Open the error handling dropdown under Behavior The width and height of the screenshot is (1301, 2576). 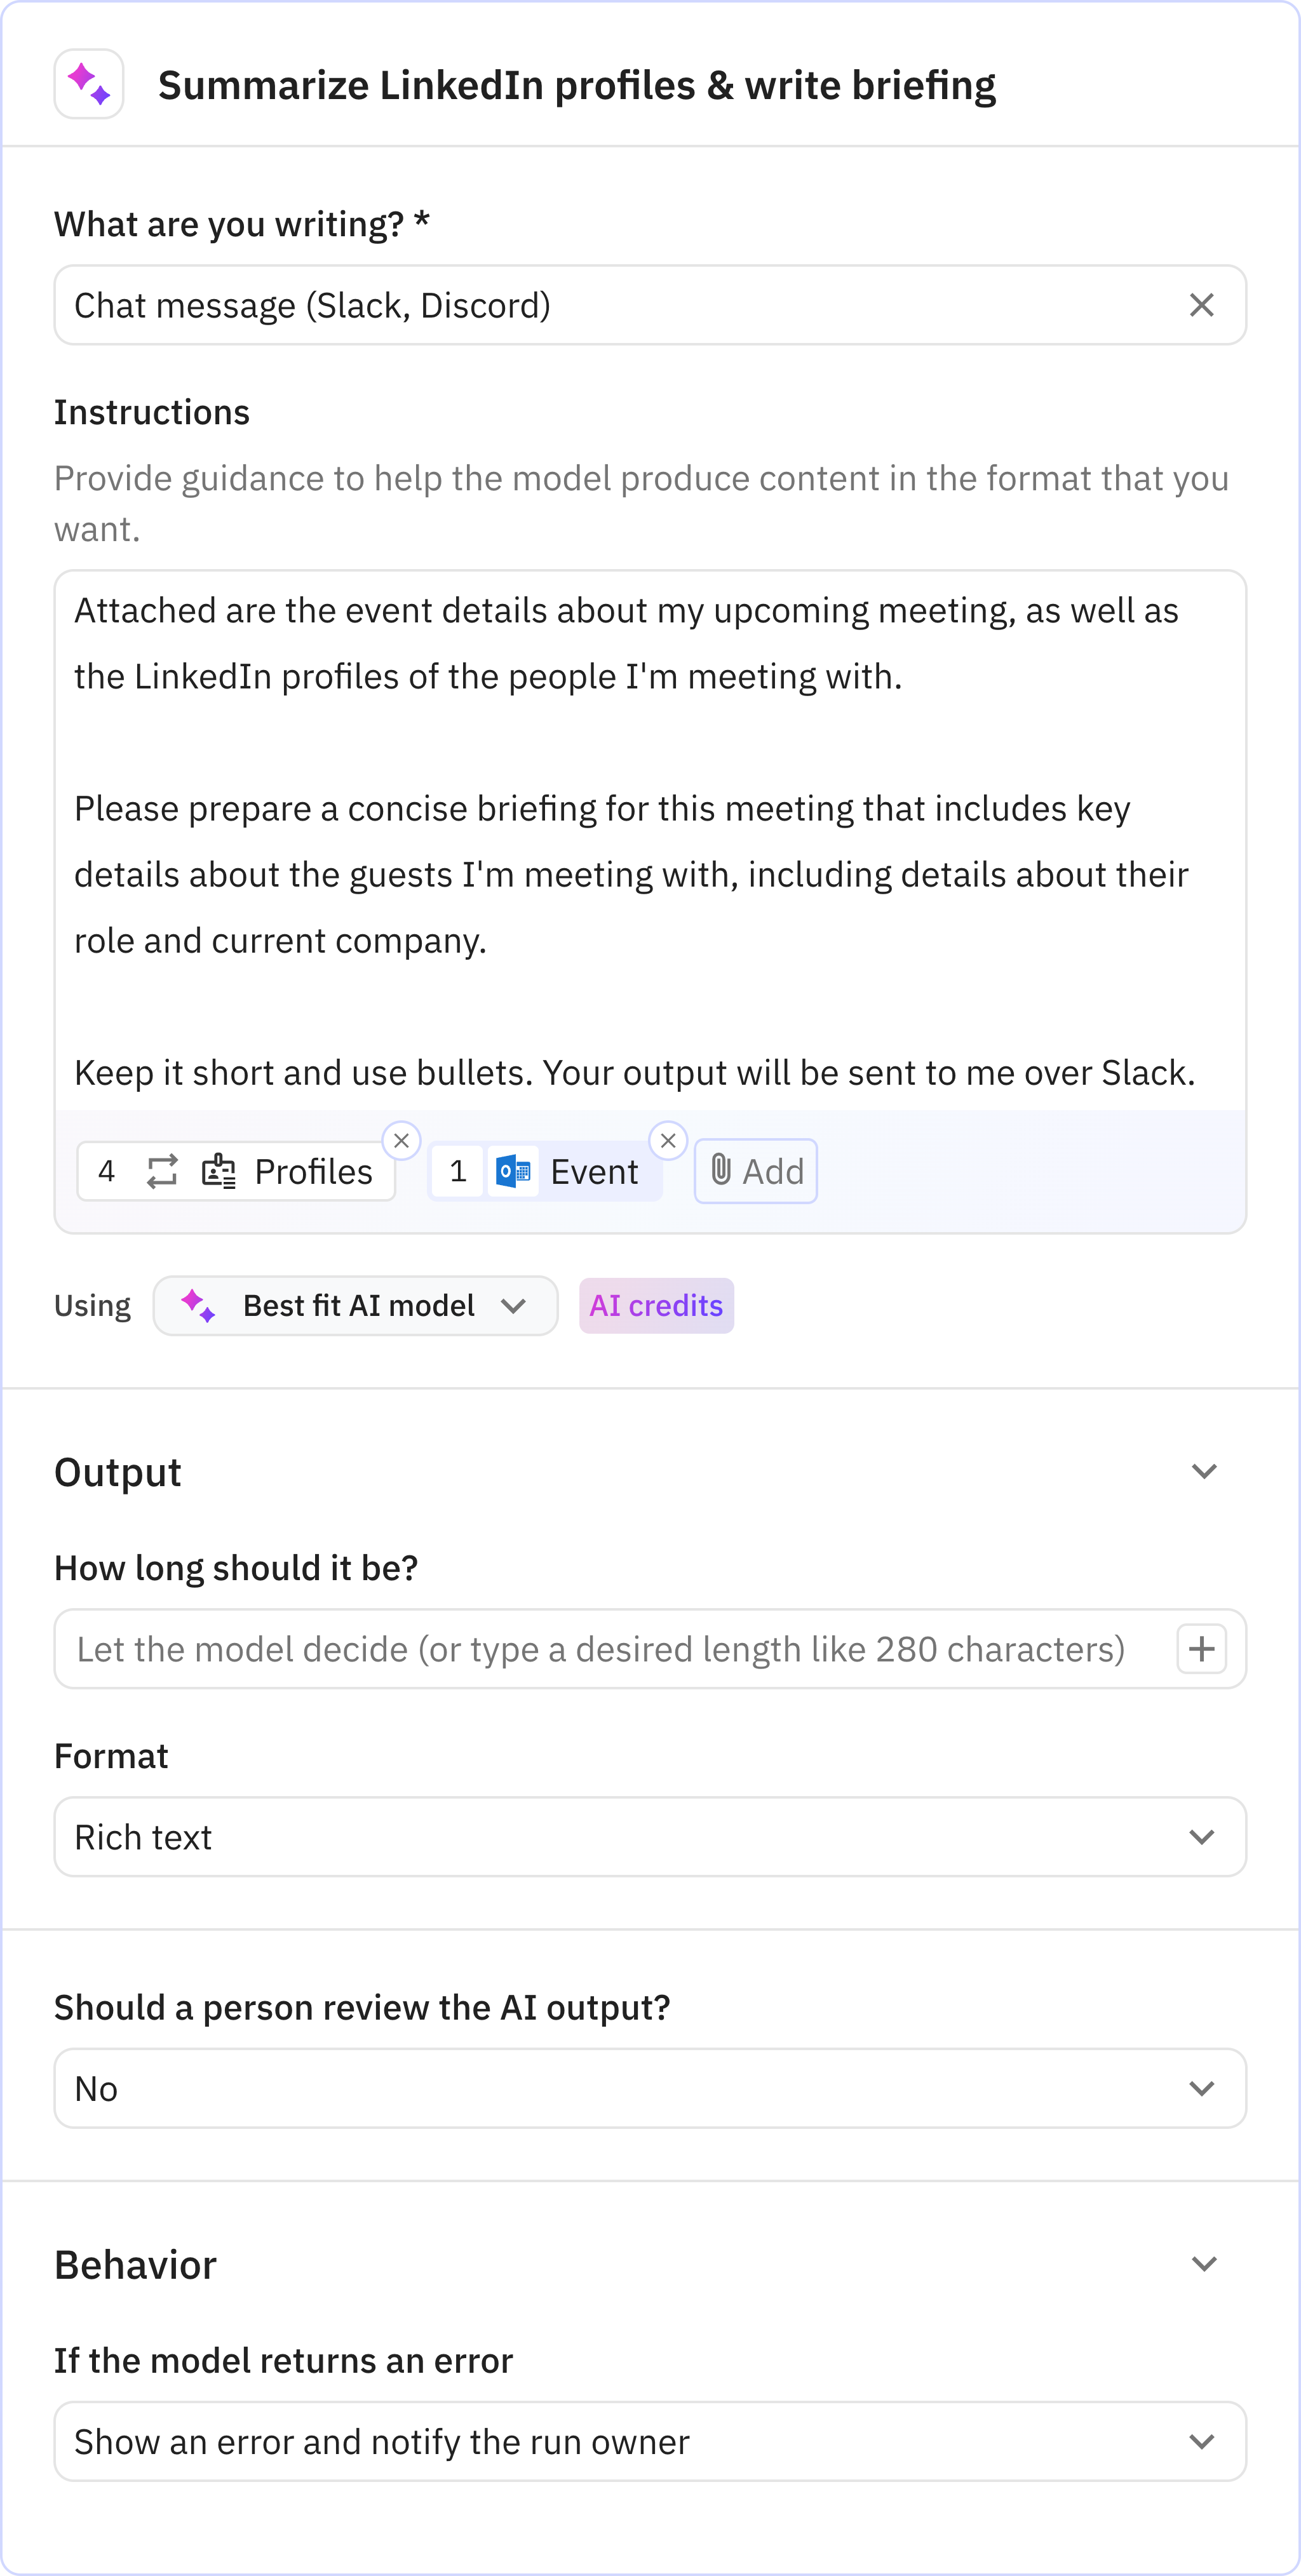[x=650, y=2441]
